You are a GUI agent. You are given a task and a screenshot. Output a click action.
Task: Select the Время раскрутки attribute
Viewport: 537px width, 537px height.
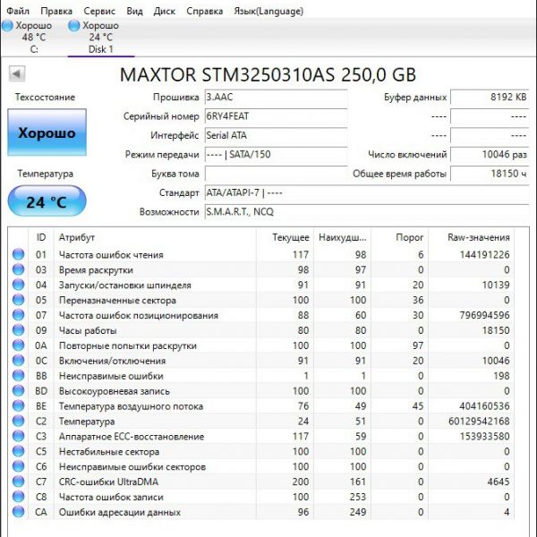pos(96,270)
